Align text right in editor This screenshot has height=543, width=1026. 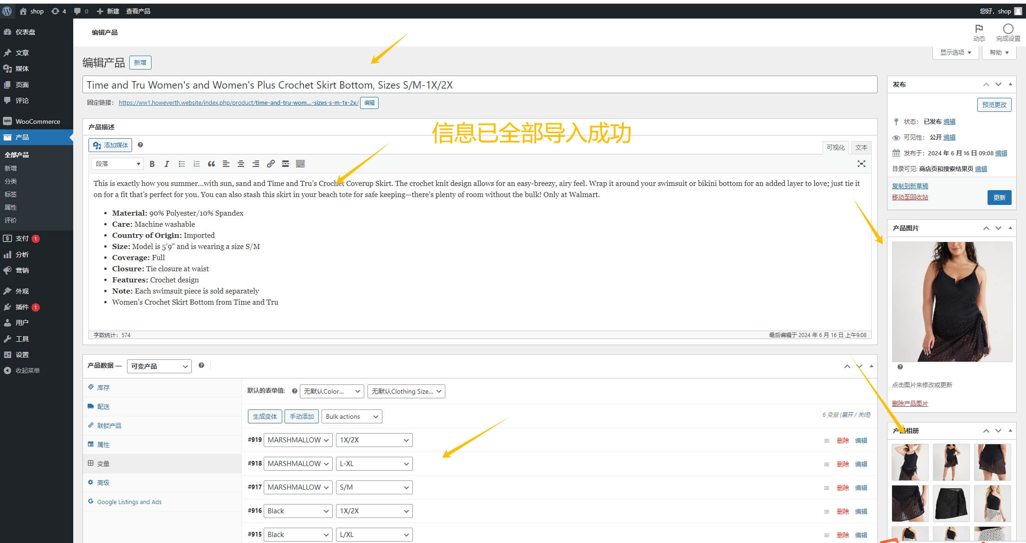pyautogui.click(x=256, y=164)
